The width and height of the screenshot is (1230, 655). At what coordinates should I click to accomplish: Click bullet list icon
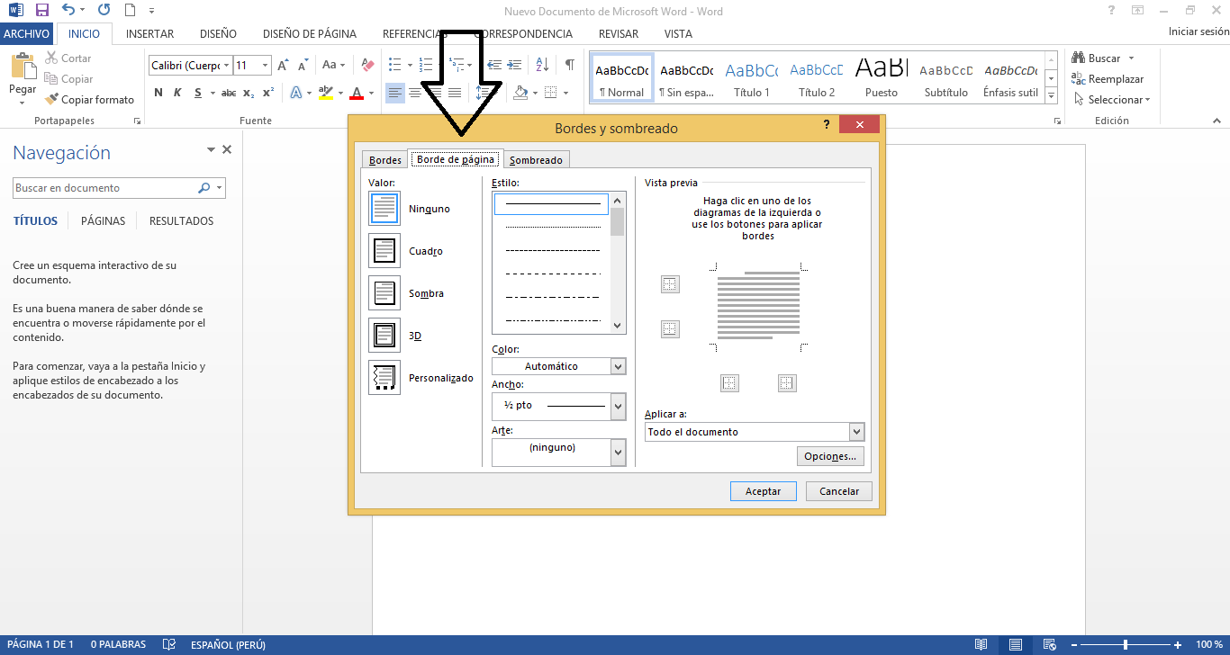[394, 65]
